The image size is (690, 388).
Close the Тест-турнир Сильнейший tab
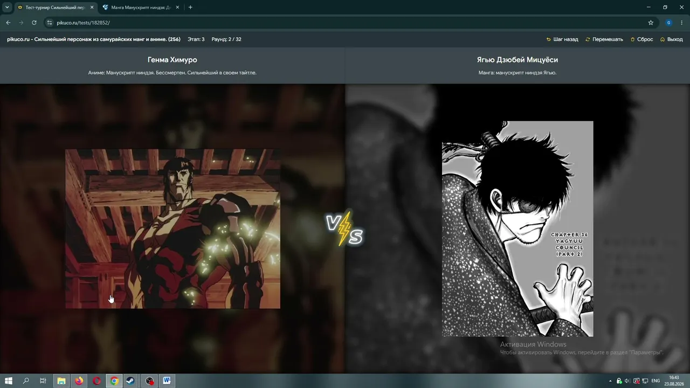point(92,8)
